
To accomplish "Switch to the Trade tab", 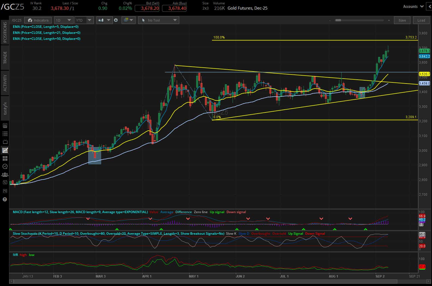I will (x=5, y=58).
